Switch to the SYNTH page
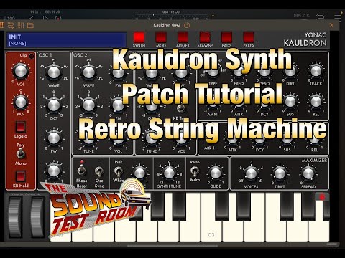This screenshot has width=345, height=258. coord(139,37)
